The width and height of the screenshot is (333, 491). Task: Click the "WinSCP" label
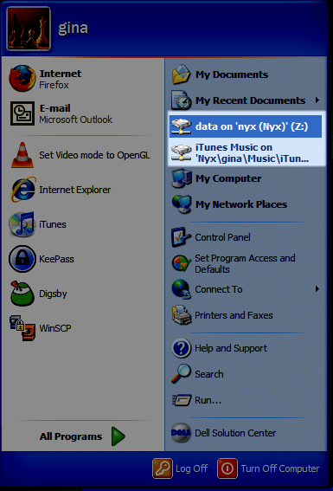pos(55,328)
